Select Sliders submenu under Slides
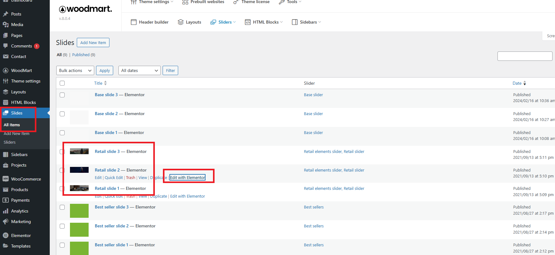Viewport: 555px width, 255px height. 10,142
